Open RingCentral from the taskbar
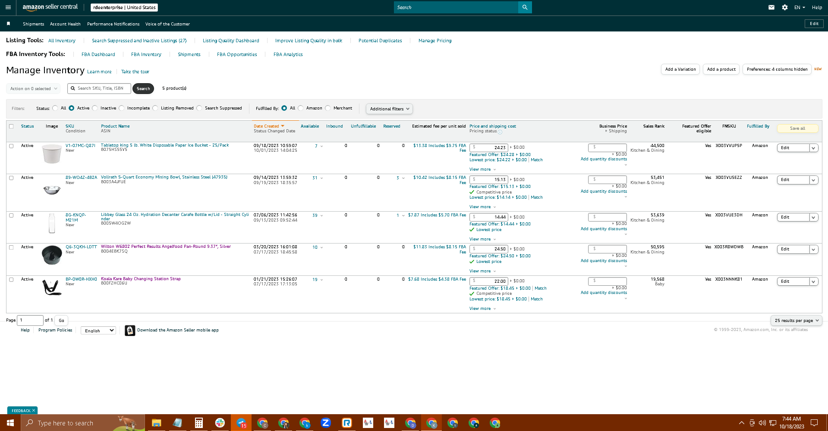 (x=347, y=423)
